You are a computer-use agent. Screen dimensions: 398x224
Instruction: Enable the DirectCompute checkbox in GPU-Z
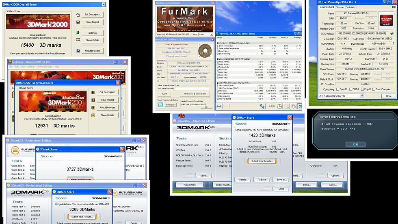coord(374,89)
